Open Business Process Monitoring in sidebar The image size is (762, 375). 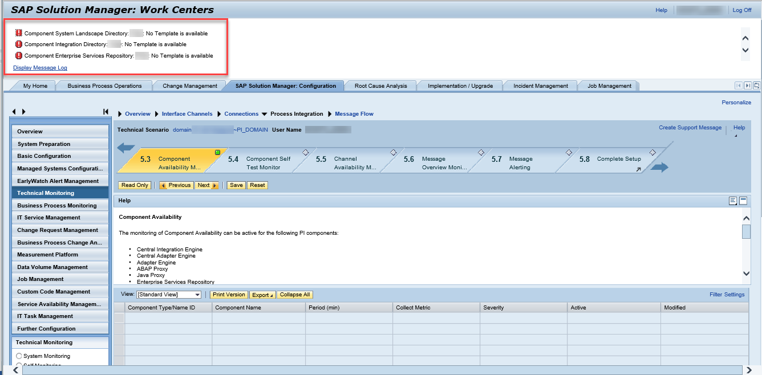(x=60, y=206)
